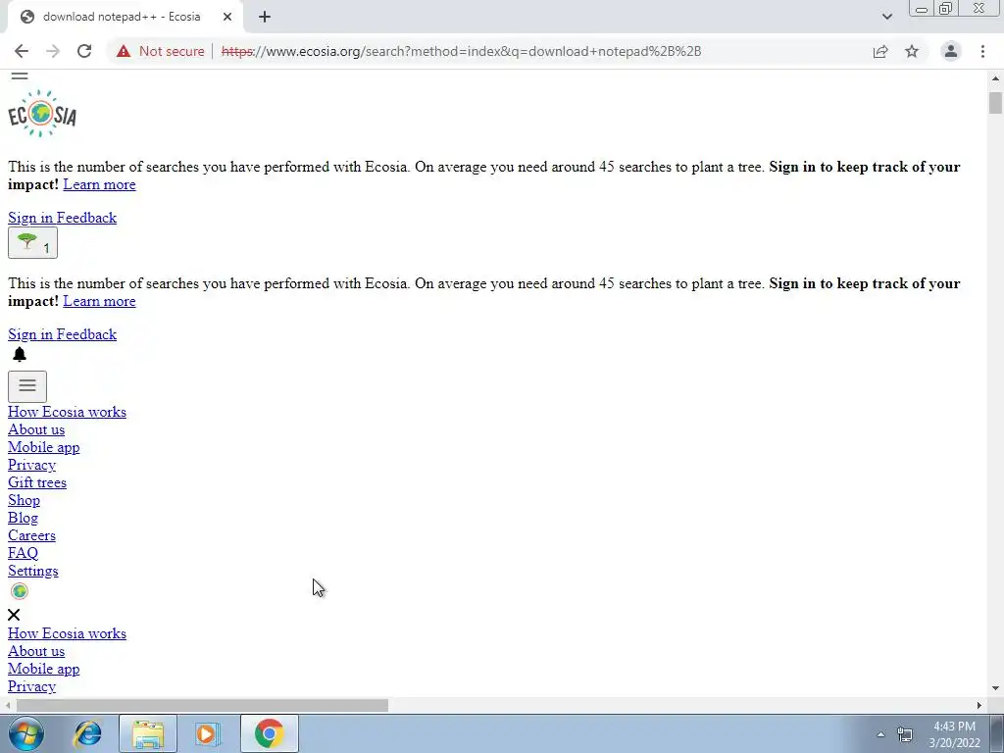
Task: Click the tree counter button
Action: pyautogui.click(x=32, y=243)
